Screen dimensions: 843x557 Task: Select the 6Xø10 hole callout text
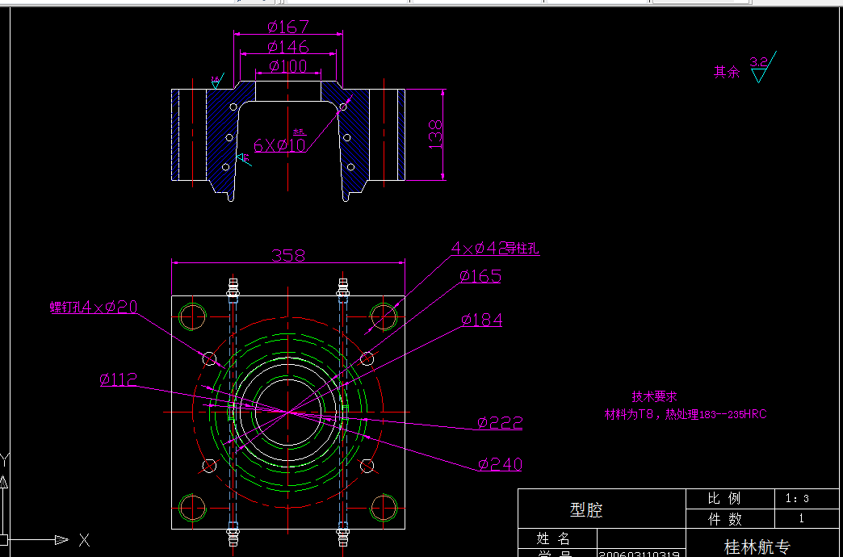[279, 145]
